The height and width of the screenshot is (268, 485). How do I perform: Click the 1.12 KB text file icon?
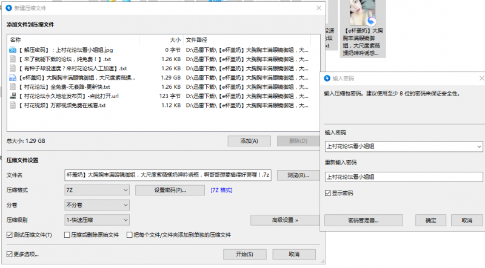[x=12, y=105]
